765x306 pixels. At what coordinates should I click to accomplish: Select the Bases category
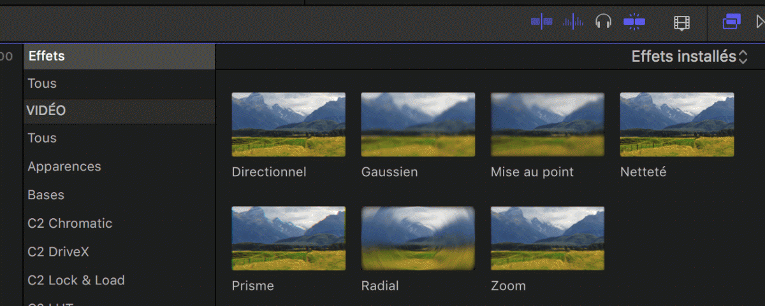point(119,195)
